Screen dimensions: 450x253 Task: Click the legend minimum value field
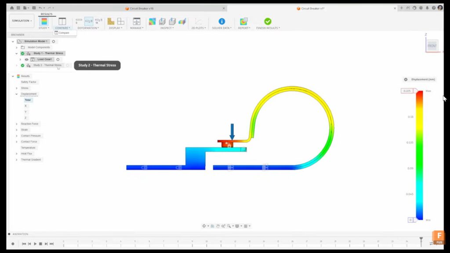410,220
